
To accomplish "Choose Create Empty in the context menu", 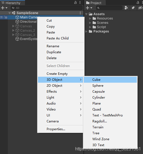I will click(57, 74).
